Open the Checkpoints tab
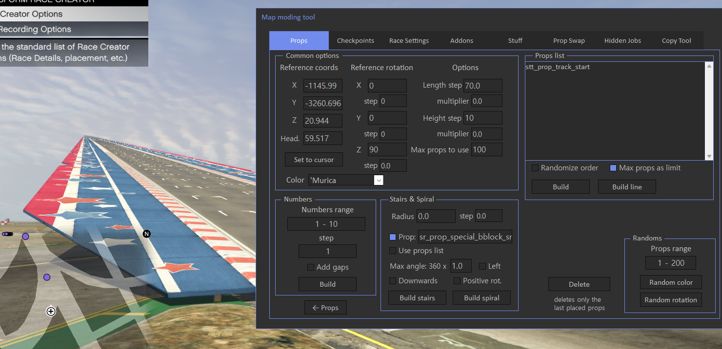 pyautogui.click(x=356, y=40)
